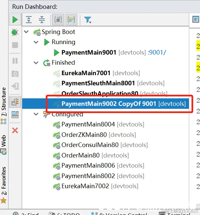Viewport: 200px width, 215px height.
Task: Click the Exit arrow icon in sidebar
Action: point(15,86)
